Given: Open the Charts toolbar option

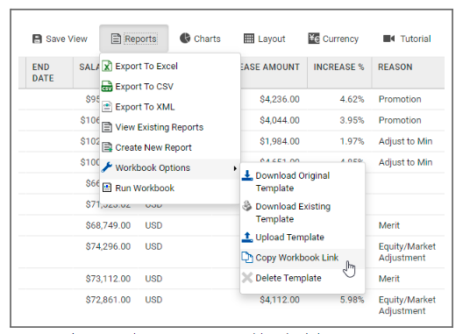Looking at the screenshot, I should point(200,39).
